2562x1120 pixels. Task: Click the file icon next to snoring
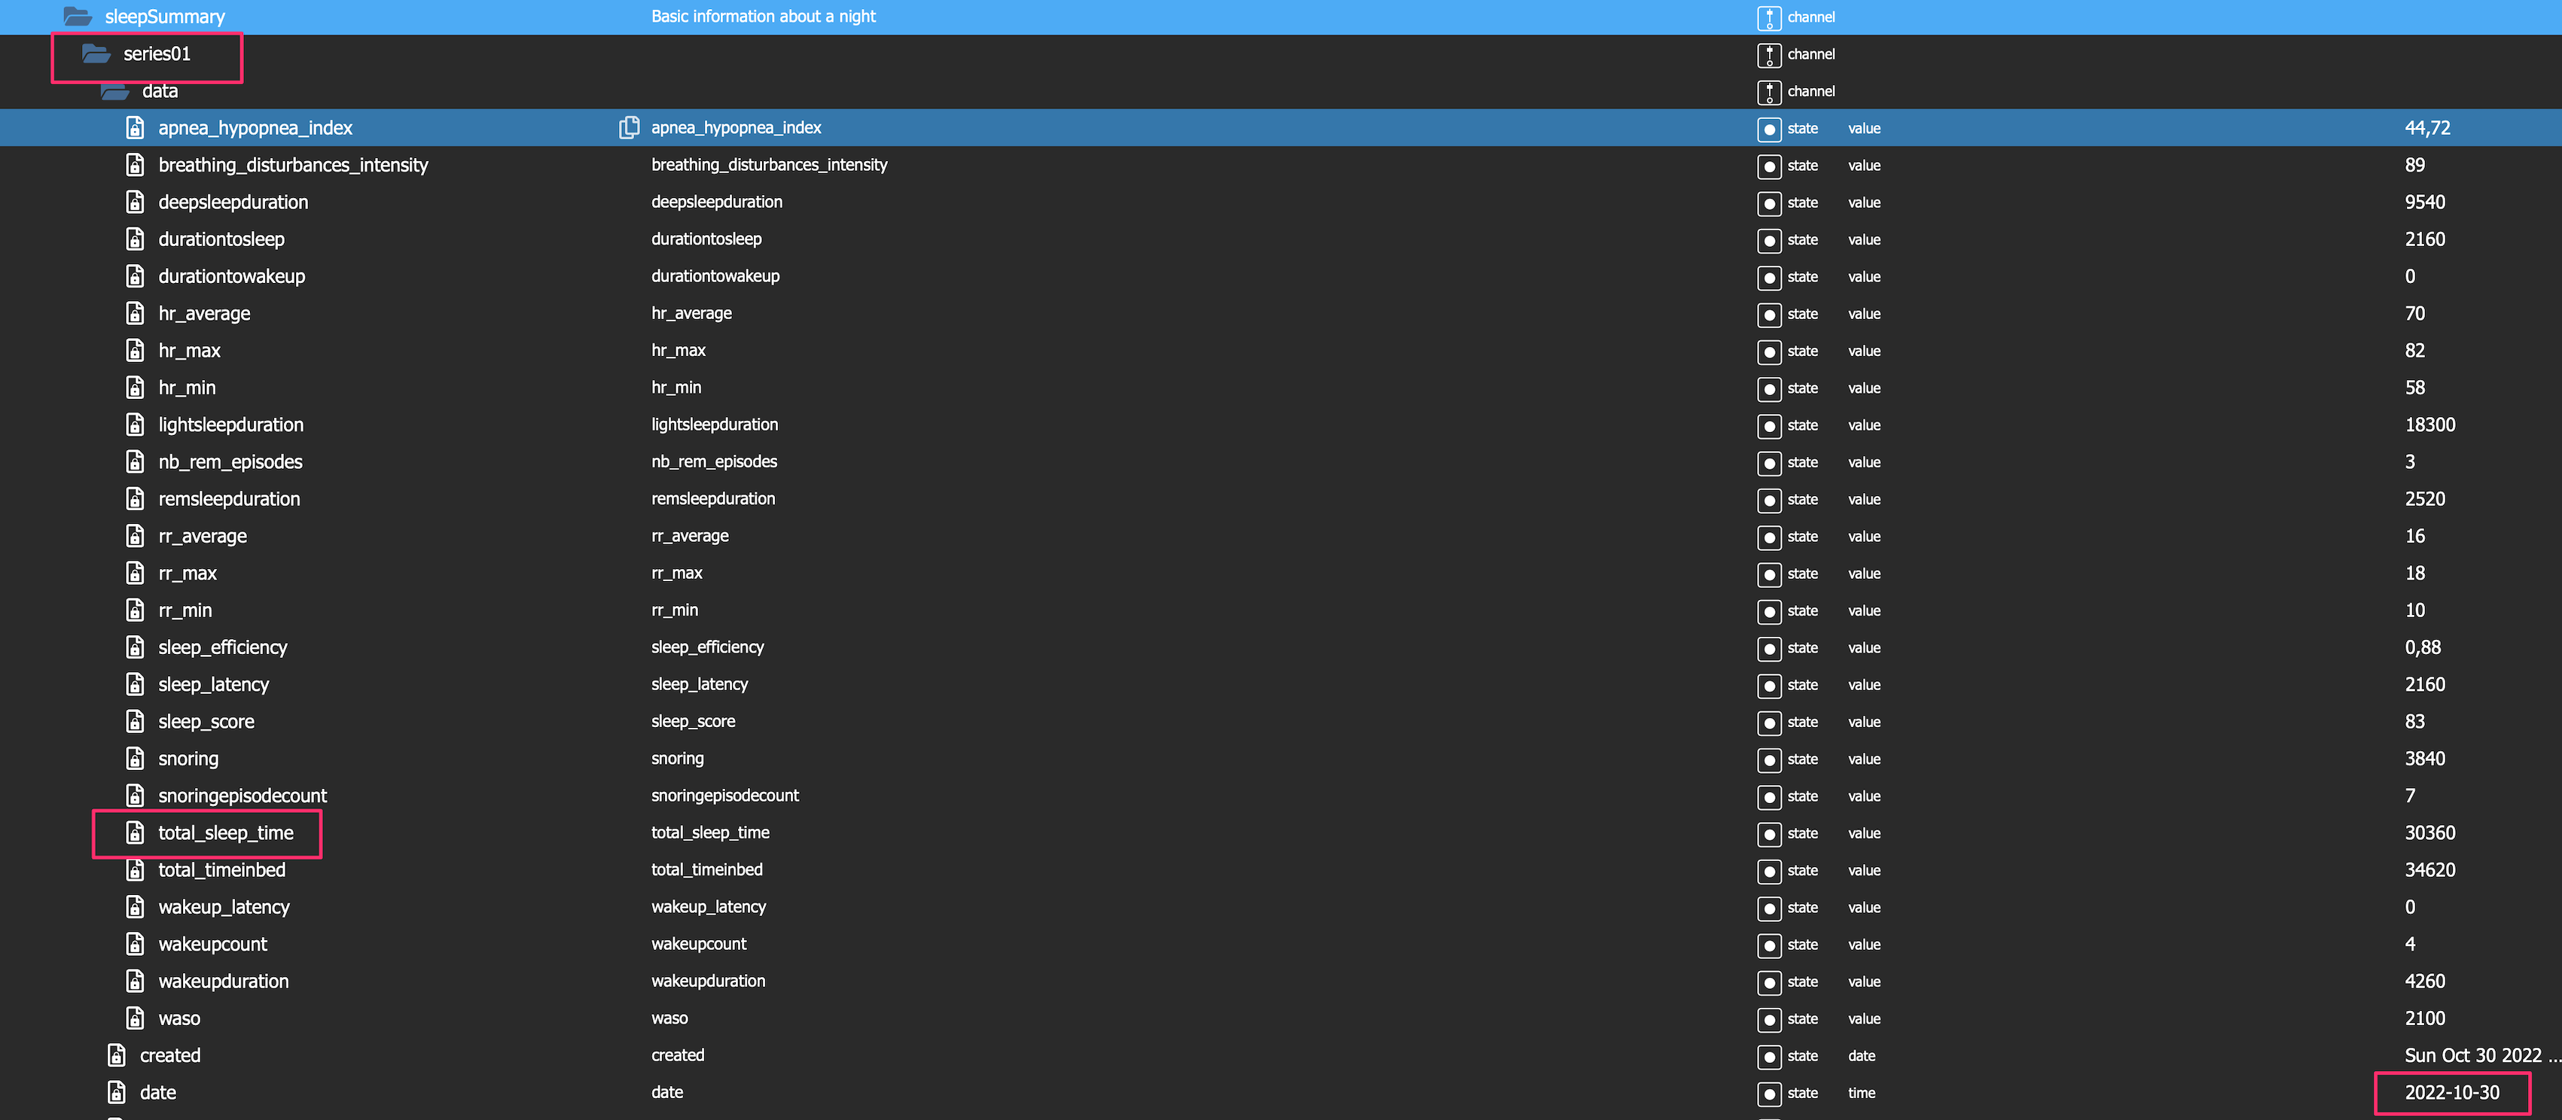(136, 758)
